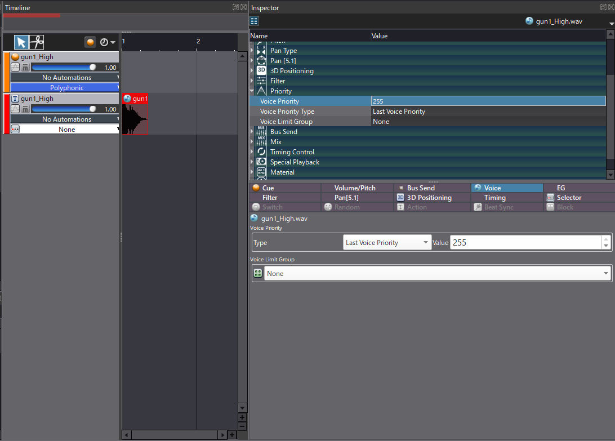Click the orange cue button in Timeline toolbar
This screenshot has width=615, height=441.
90,42
